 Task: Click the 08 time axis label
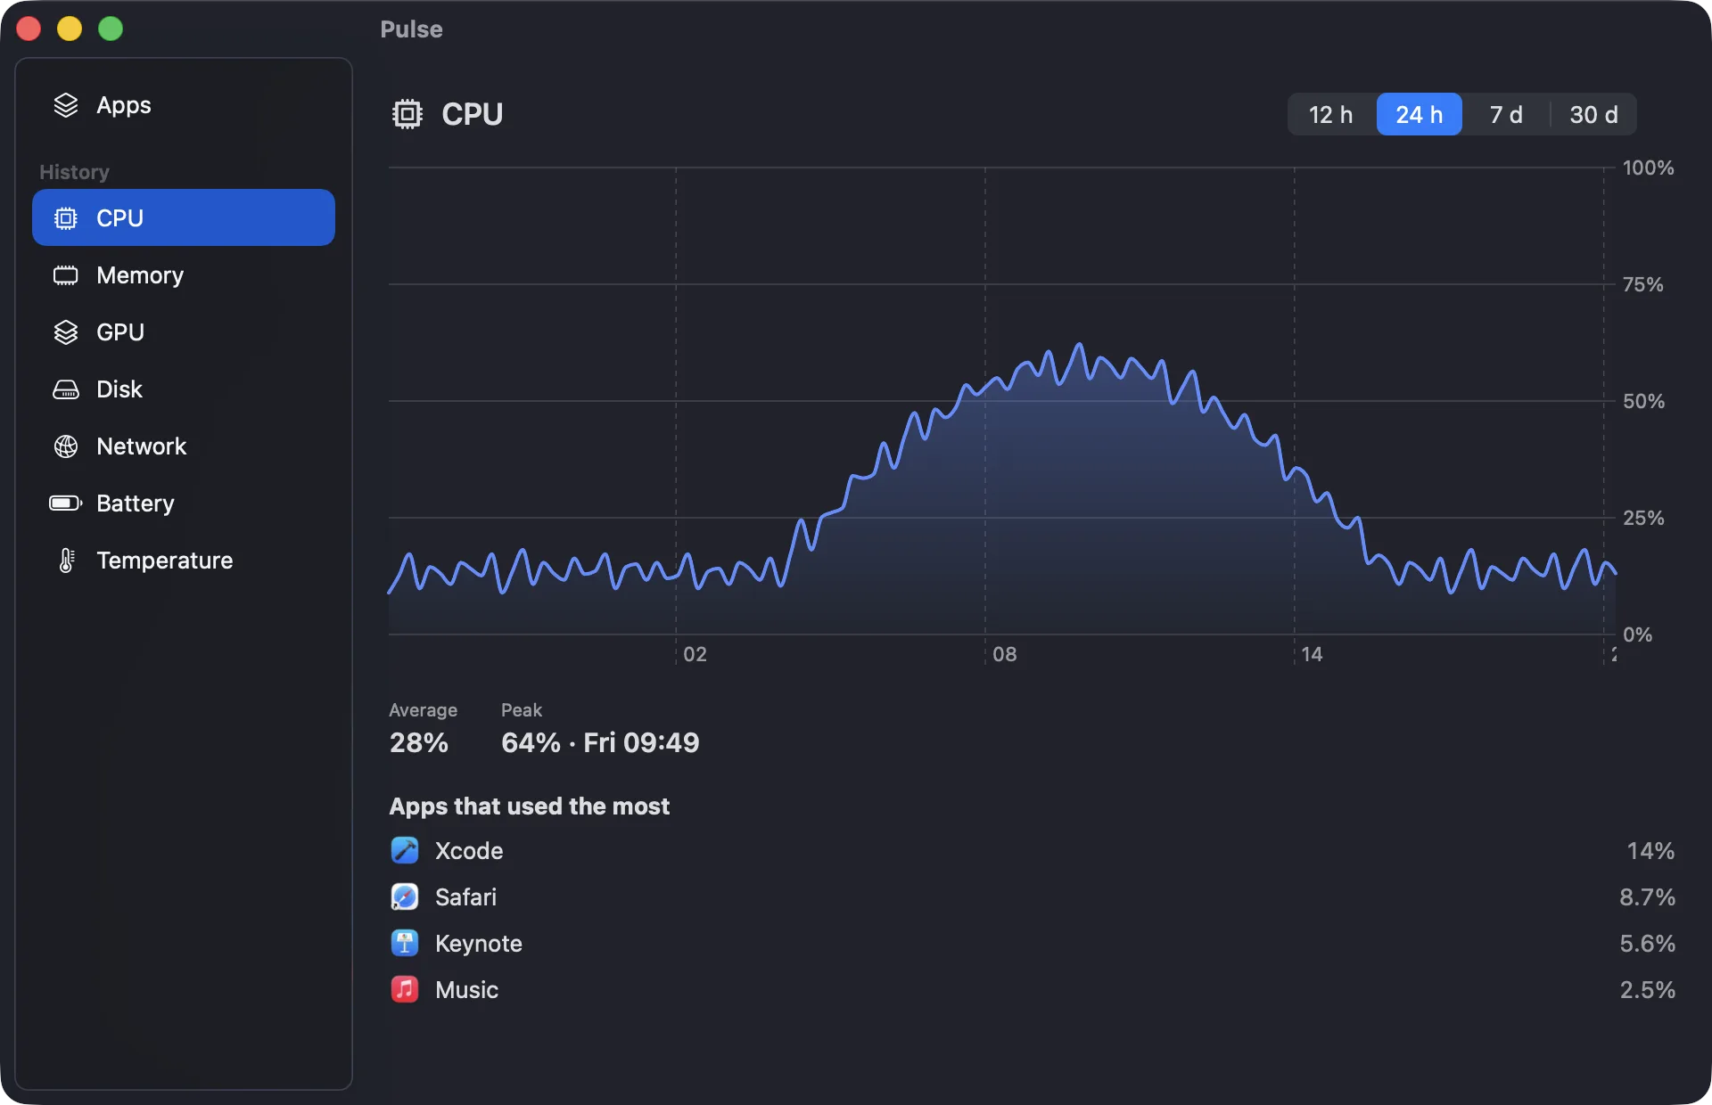(1005, 654)
